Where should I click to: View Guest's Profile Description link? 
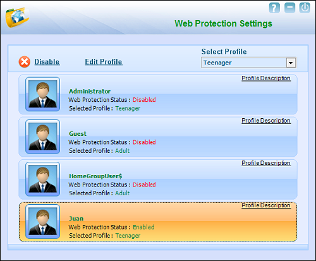coord(266,121)
